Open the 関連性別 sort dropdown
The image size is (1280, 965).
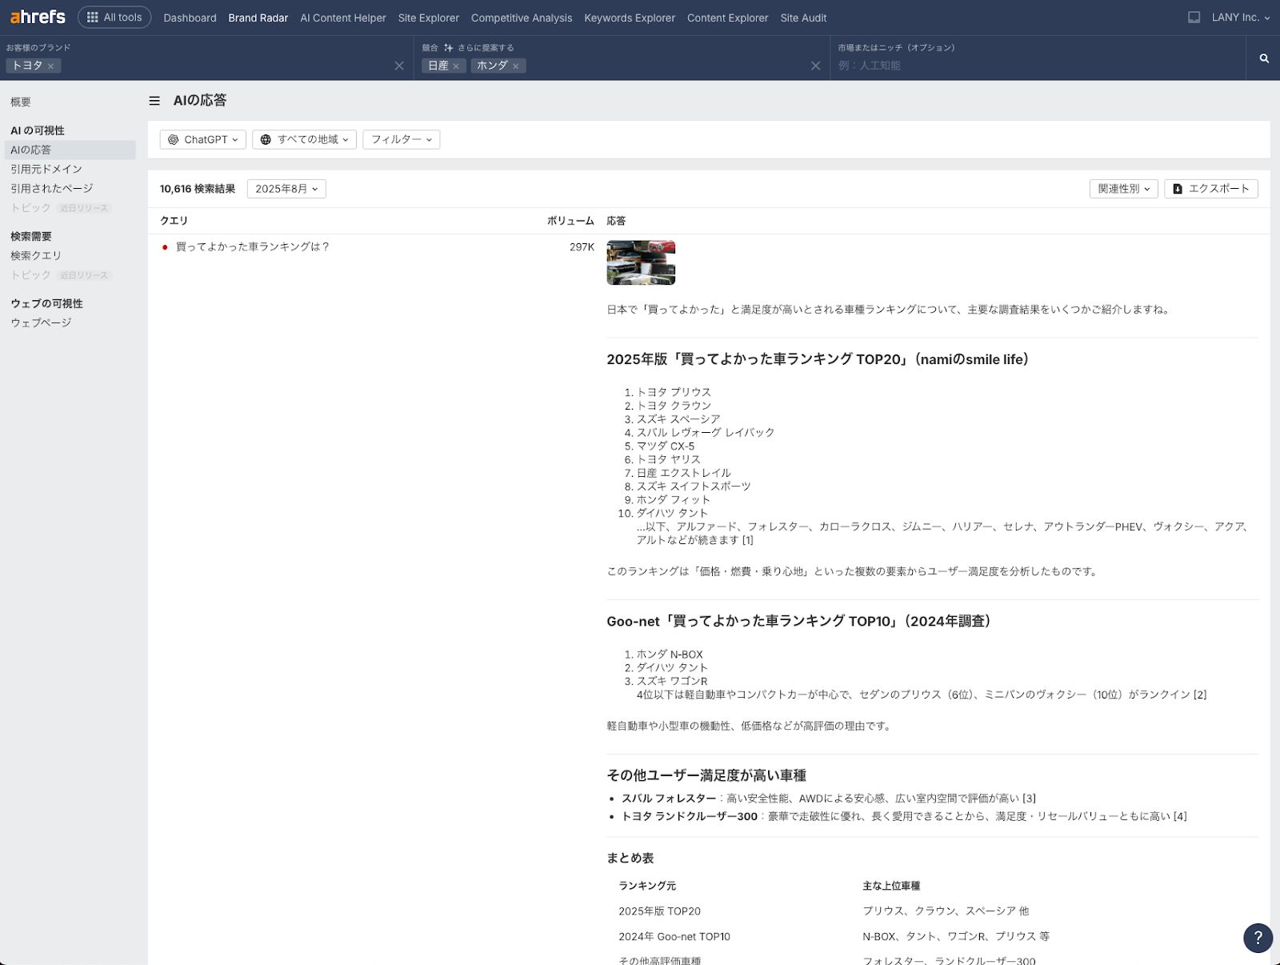1124,189
